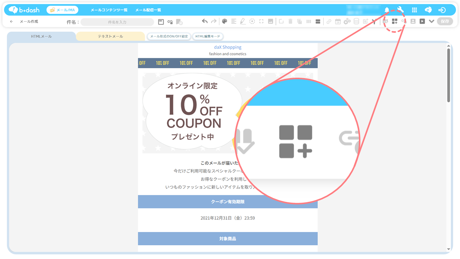
Task: Select the HTMLメール tab
Action: click(41, 37)
